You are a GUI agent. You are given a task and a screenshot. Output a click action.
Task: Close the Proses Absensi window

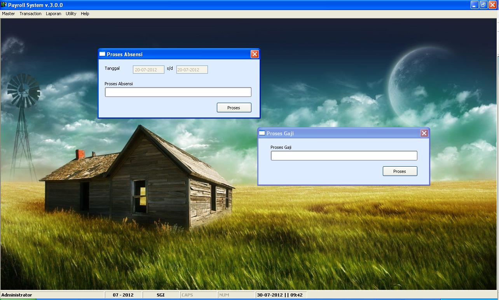click(x=255, y=54)
